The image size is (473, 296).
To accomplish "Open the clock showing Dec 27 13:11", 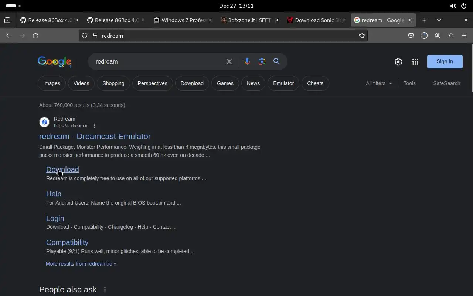I will [x=236, y=6].
